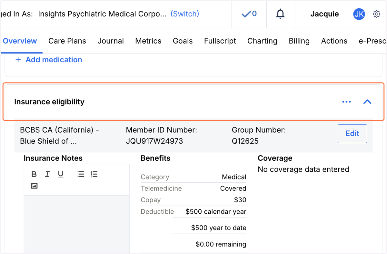Click the Benefits heading

(155, 158)
